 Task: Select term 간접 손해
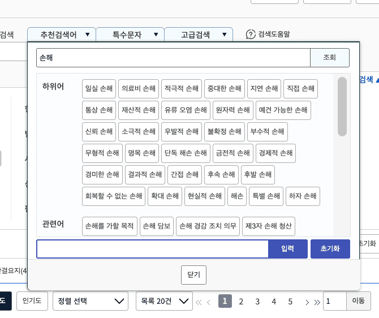tap(184, 175)
